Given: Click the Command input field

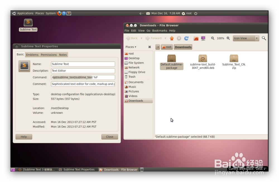Looking at the screenshot, I should pyautogui.click(x=83, y=77).
